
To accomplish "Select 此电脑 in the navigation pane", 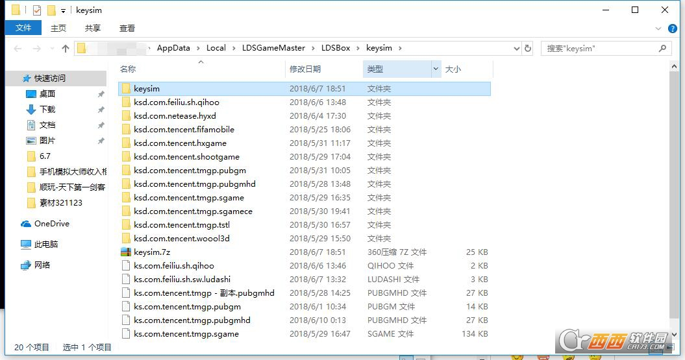I will point(46,245).
